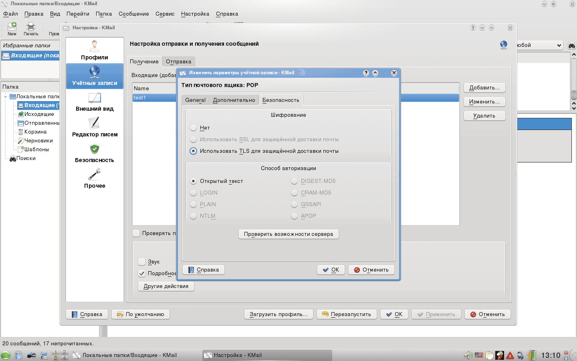Click the battery power tray icon
The height and width of the screenshot is (361, 577).
point(532,355)
